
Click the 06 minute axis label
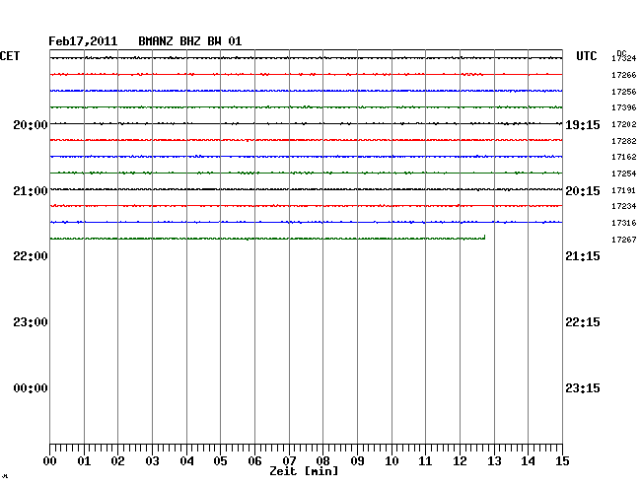(254, 461)
